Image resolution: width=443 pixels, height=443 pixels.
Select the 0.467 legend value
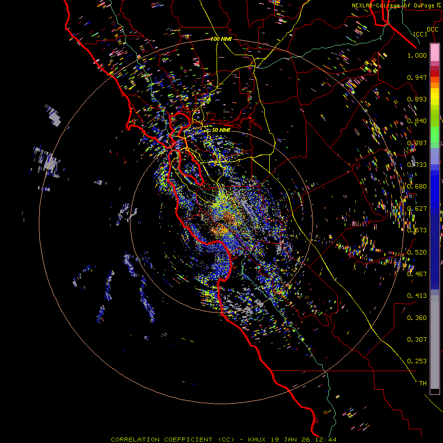click(417, 274)
